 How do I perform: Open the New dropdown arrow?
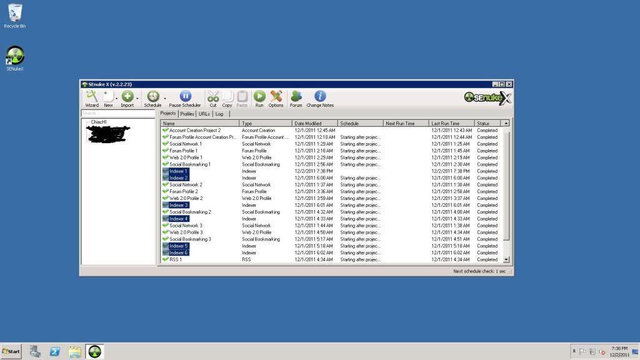click(116, 98)
